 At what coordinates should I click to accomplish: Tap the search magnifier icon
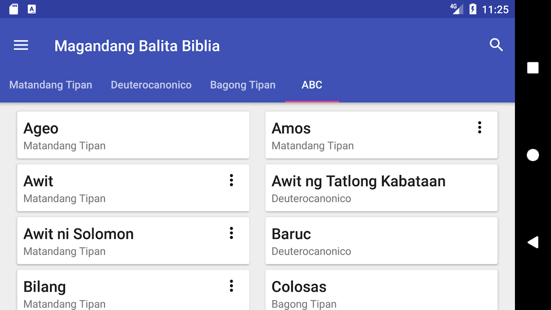click(496, 45)
